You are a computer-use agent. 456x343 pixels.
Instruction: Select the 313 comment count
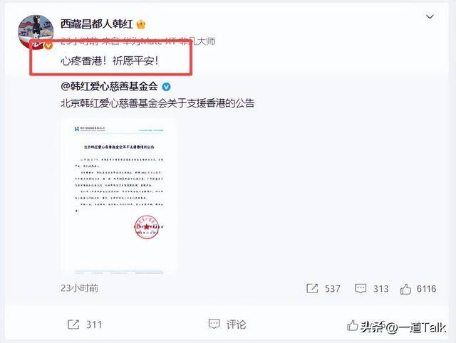click(380, 289)
